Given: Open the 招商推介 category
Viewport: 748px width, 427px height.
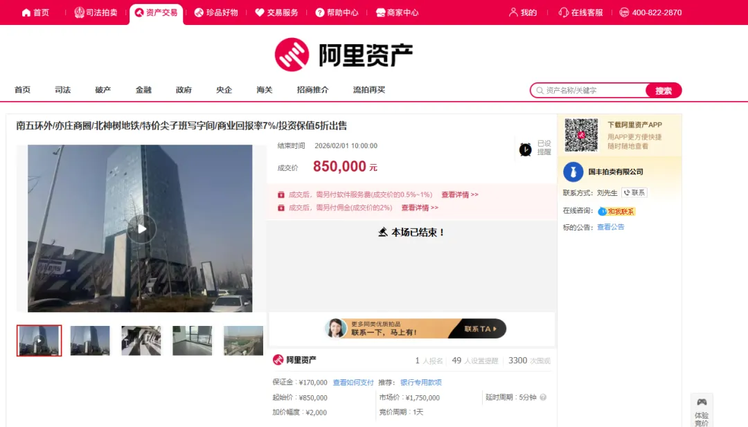Looking at the screenshot, I should (312, 89).
